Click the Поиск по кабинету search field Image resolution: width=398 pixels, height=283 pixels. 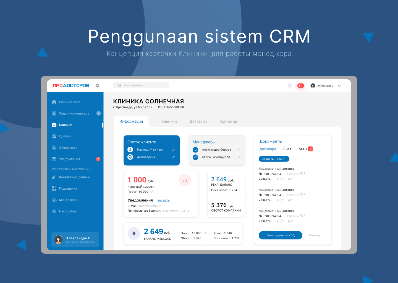click(141, 85)
